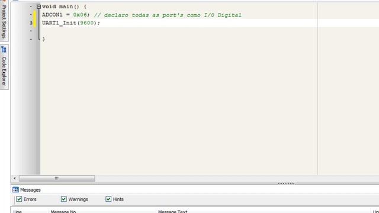379x213 pixels.
Task: Click the horizontal scrollbar thumb
Action: point(57,179)
